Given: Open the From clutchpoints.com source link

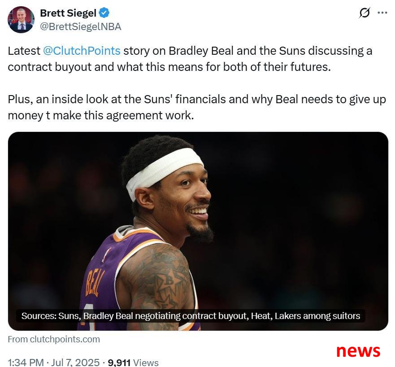Looking at the screenshot, I should point(54,339).
